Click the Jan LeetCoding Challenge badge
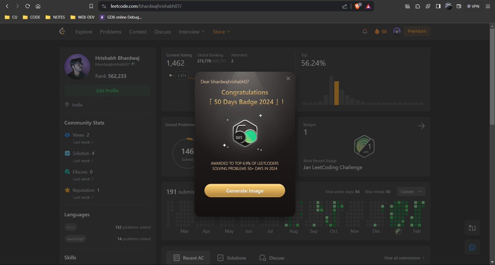 tap(364, 146)
